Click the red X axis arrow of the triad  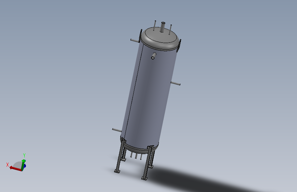pos(15,169)
